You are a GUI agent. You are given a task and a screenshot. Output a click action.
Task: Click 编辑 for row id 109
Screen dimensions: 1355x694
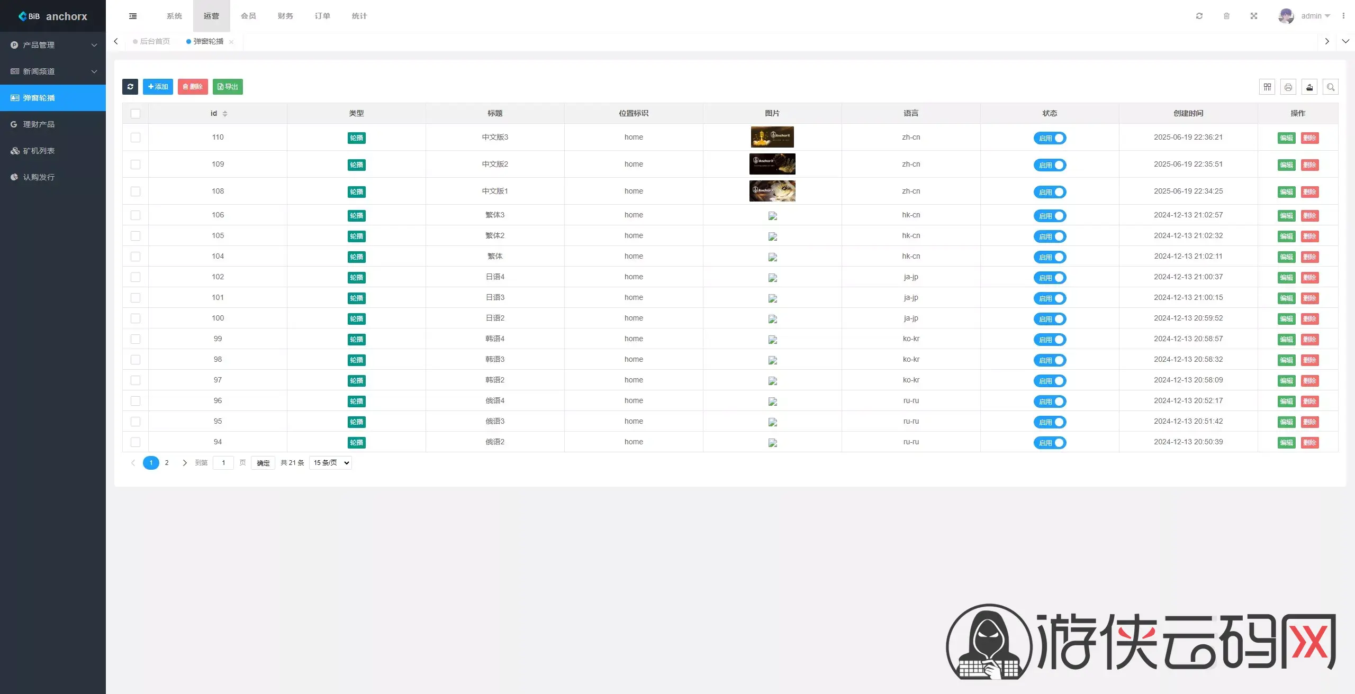coord(1287,165)
